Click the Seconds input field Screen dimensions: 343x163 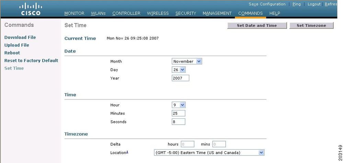point(179,122)
